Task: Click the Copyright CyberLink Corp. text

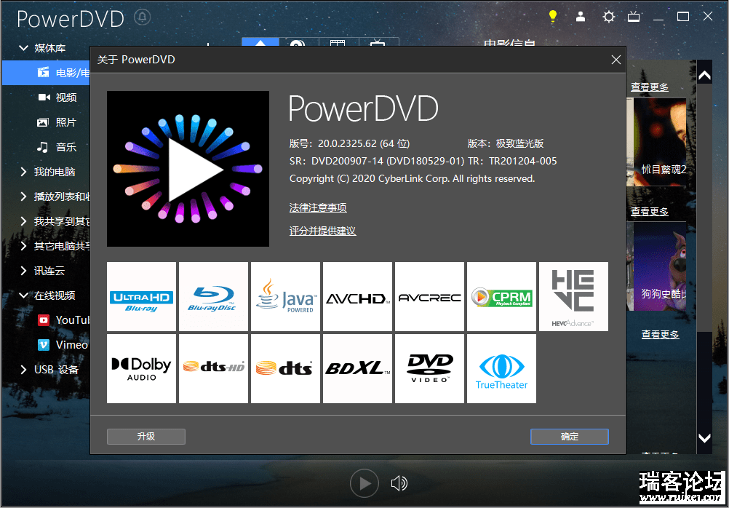Action: [412, 178]
